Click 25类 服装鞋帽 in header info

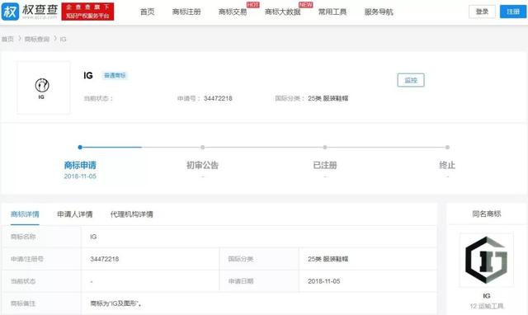click(328, 98)
